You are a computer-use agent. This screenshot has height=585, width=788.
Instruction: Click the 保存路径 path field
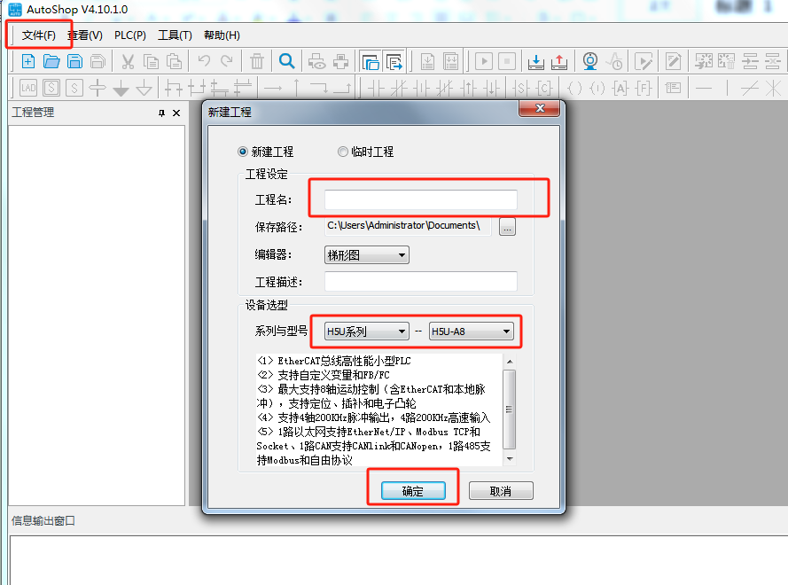(x=408, y=226)
